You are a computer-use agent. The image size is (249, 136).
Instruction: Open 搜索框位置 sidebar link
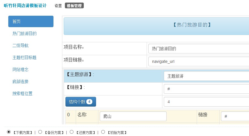click(22, 93)
